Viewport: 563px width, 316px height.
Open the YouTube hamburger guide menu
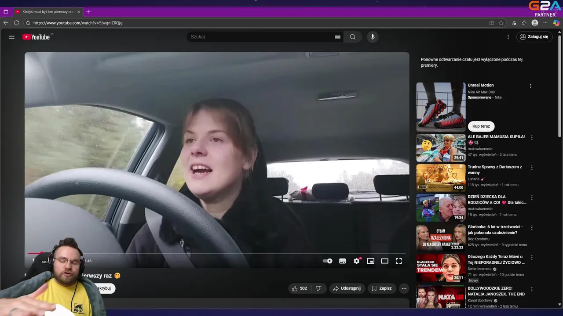12,37
